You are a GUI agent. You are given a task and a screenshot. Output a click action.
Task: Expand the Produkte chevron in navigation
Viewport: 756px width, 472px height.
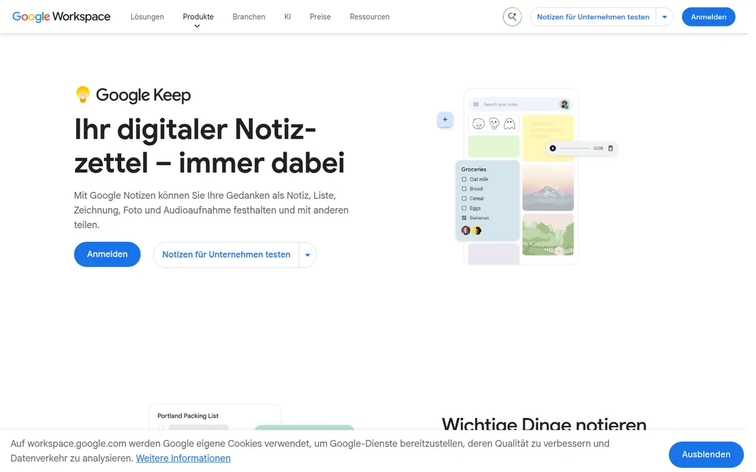(197, 26)
